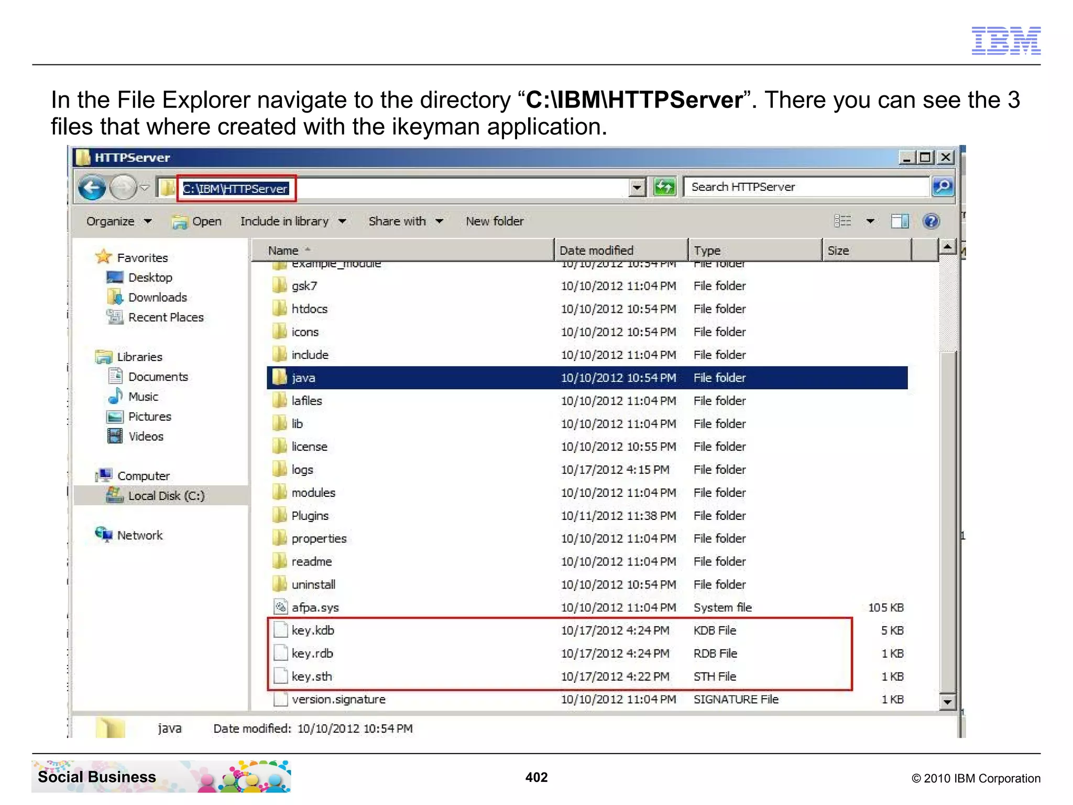Select the readme folder icon
Screen dimensions: 1073x805
click(280, 561)
